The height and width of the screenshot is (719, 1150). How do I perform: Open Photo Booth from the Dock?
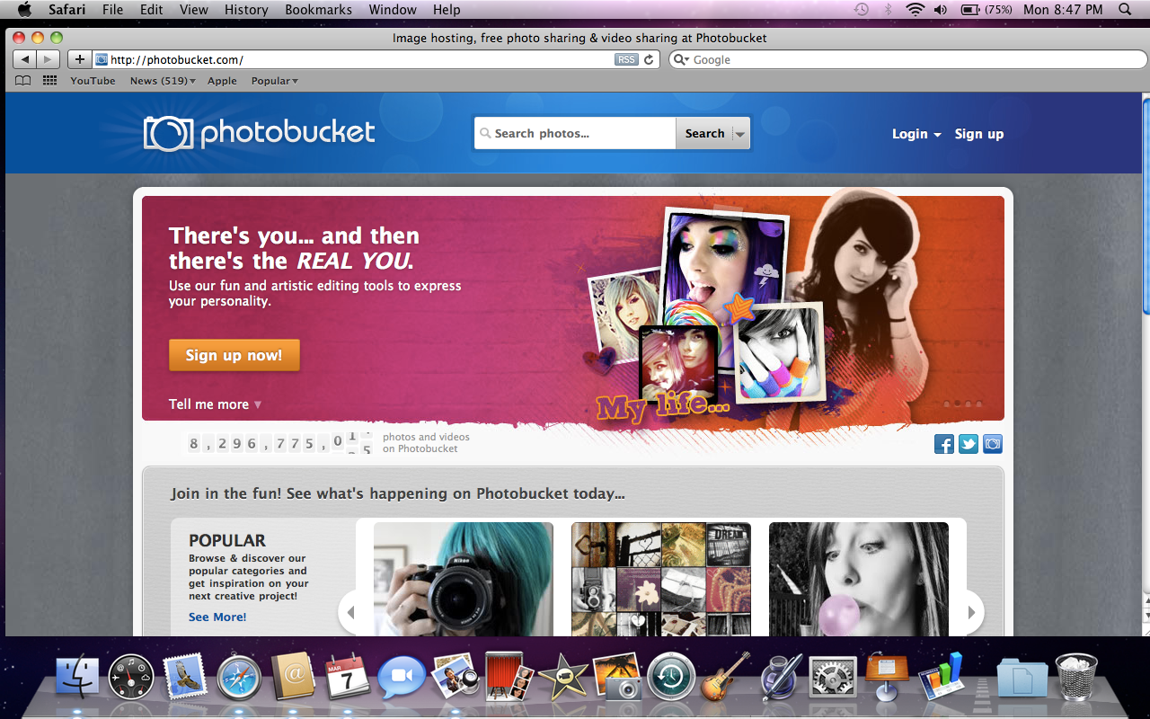click(x=510, y=677)
